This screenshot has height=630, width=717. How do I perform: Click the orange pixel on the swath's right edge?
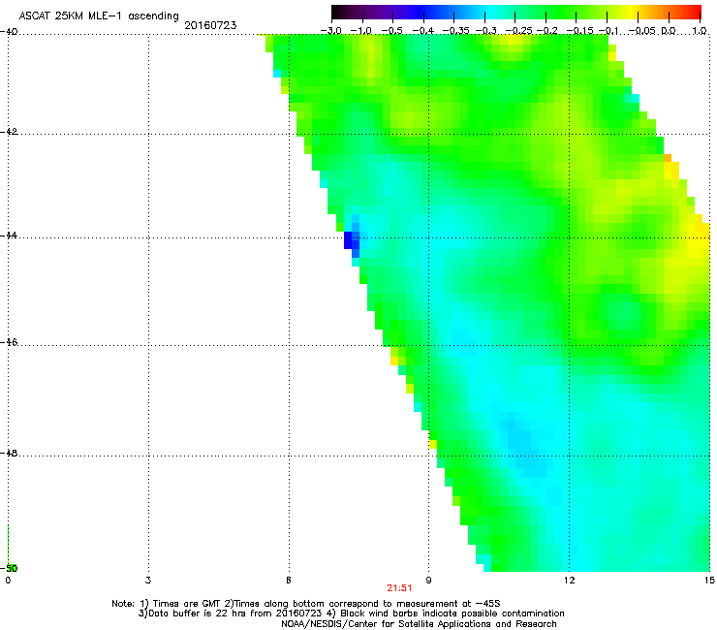[x=668, y=158]
